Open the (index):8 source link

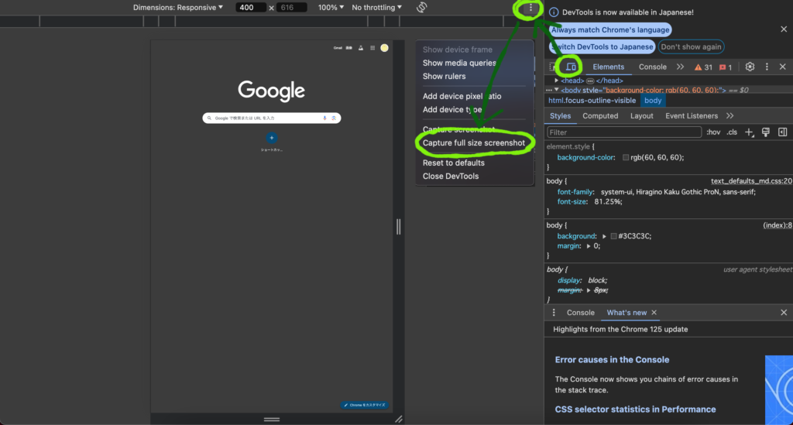coord(777,225)
